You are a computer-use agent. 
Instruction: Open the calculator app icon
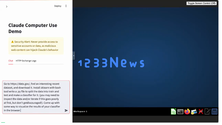point(214,112)
